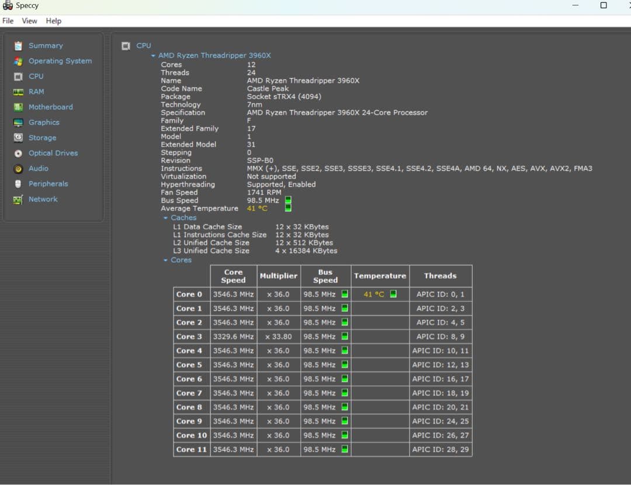This screenshot has height=485, width=631.
Task: Select the RAM section link
Action: pos(36,92)
